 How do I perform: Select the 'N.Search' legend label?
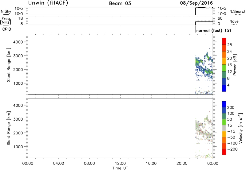point(238,11)
